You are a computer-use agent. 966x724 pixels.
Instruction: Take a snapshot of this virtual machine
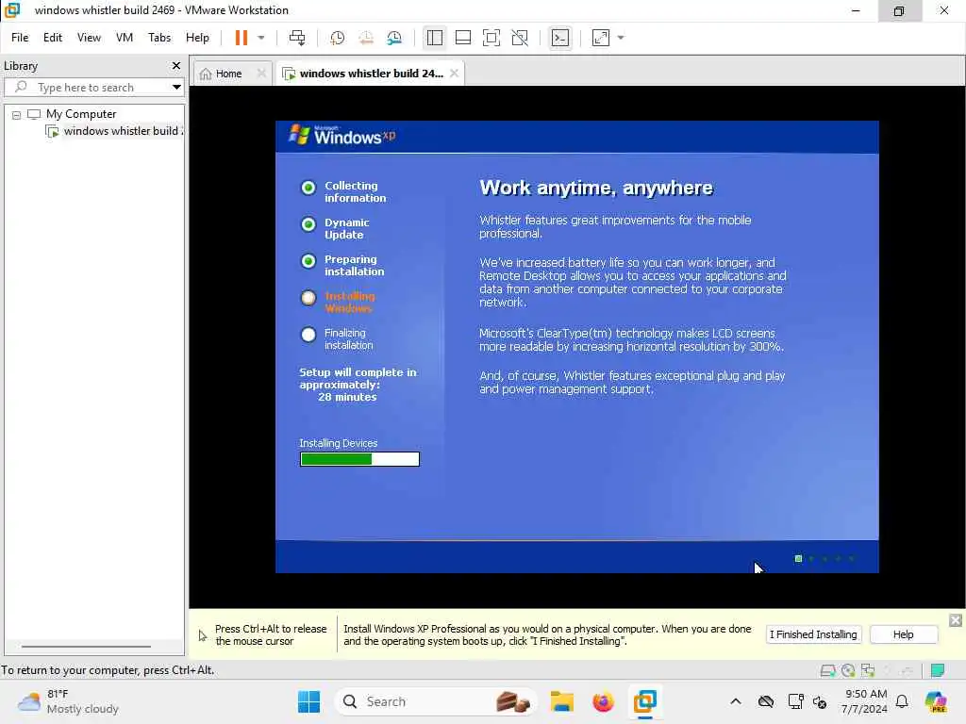[337, 38]
